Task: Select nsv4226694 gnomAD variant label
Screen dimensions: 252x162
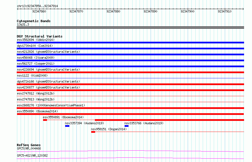Action: point(48,70)
